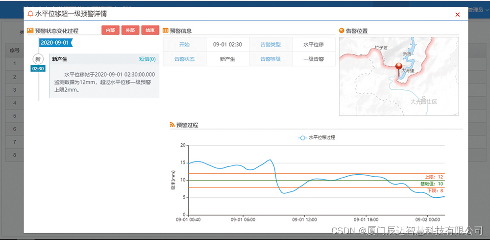Click the 上限: 12 threshold label
Image resolution: width=490 pixels, height=240 pixels.
click(x=434, y=177)
